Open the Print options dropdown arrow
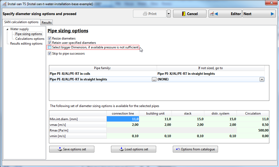 tap(169, 14)
